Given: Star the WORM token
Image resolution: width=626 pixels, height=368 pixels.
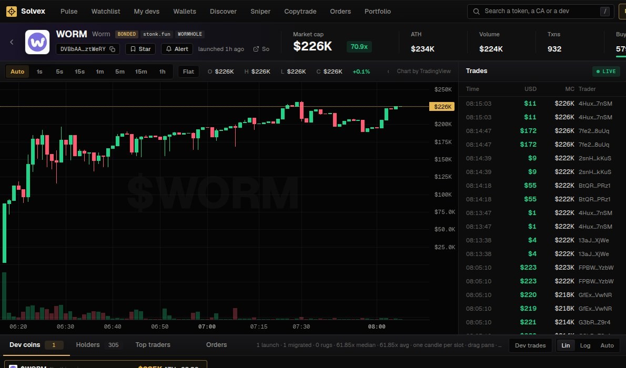Looking at the screenshot, I should pos(140,49).
